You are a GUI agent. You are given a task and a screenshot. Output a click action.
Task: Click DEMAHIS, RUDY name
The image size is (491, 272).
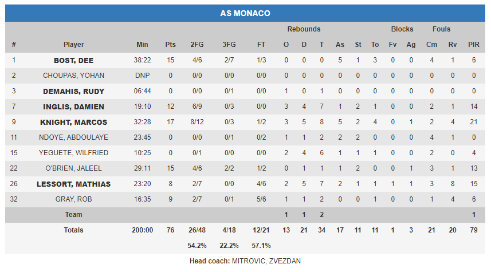pos(73,91)
